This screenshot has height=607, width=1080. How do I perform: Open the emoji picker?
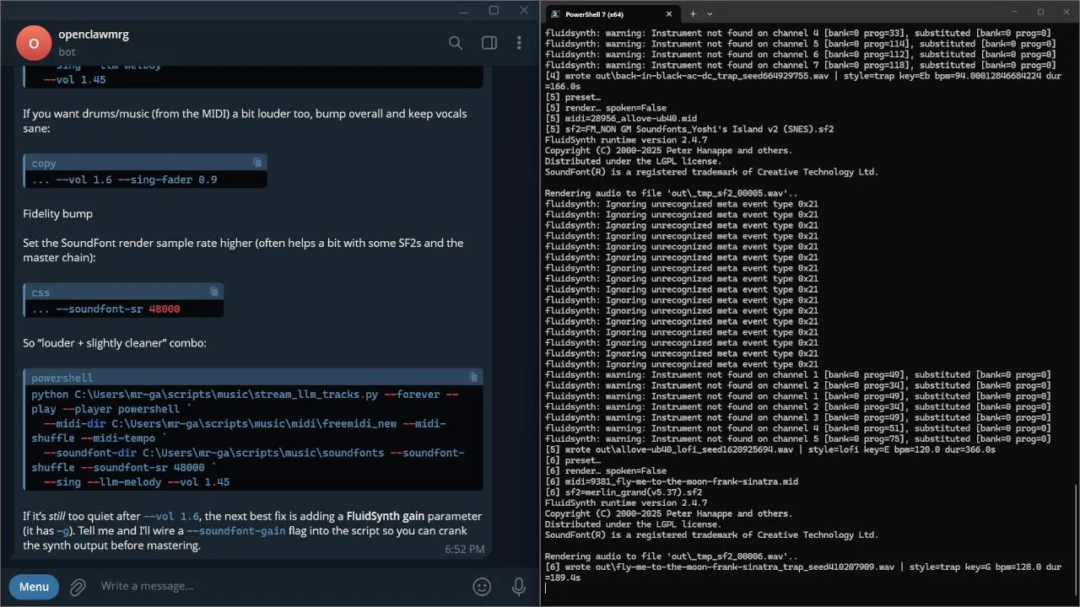(x=482, y=587)
